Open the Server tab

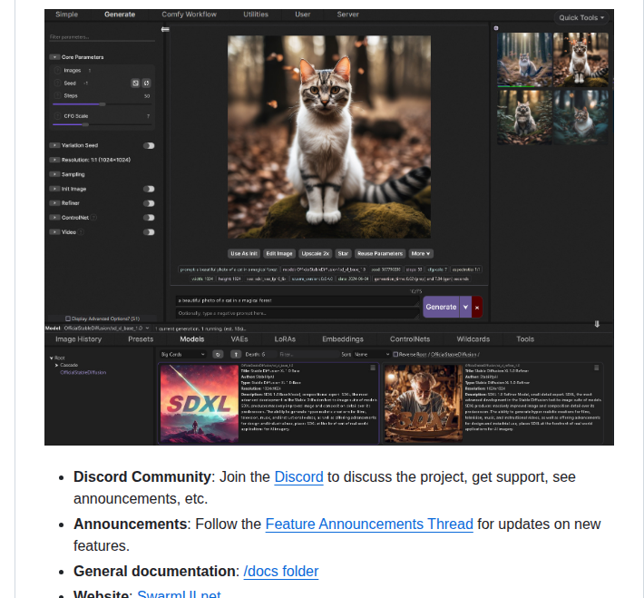pyautogui.click(x=348, y=15)
